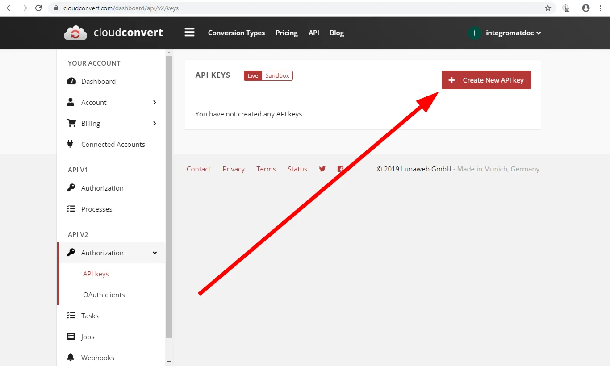Click the Processes list icon
Viewport: 610px width, 366px height.
[x=71, y=209]
